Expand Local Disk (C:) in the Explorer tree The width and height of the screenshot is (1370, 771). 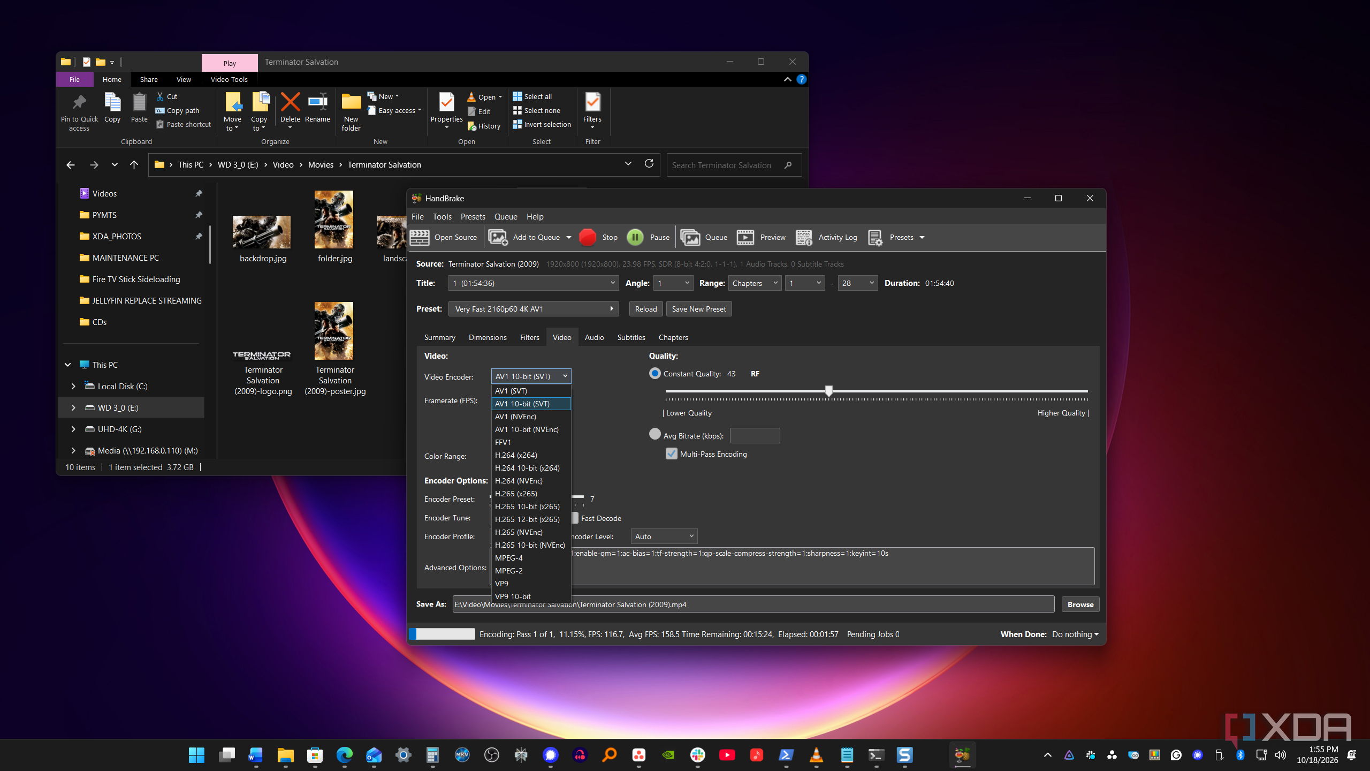[73, 386]
